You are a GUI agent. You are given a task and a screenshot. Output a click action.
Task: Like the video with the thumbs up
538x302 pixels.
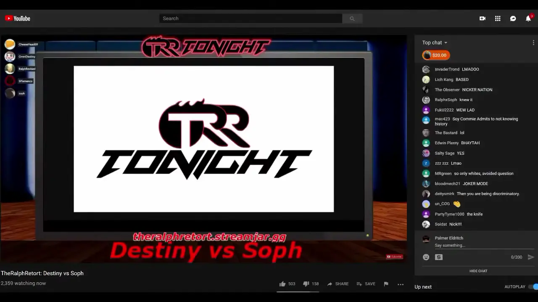[x=282, y=284]
